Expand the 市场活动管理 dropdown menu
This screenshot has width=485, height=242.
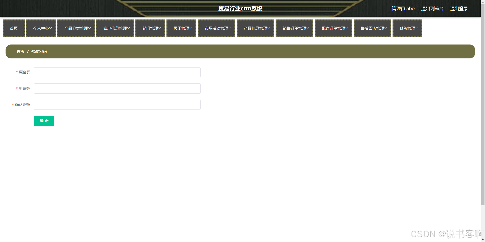(x=216, y=28)
